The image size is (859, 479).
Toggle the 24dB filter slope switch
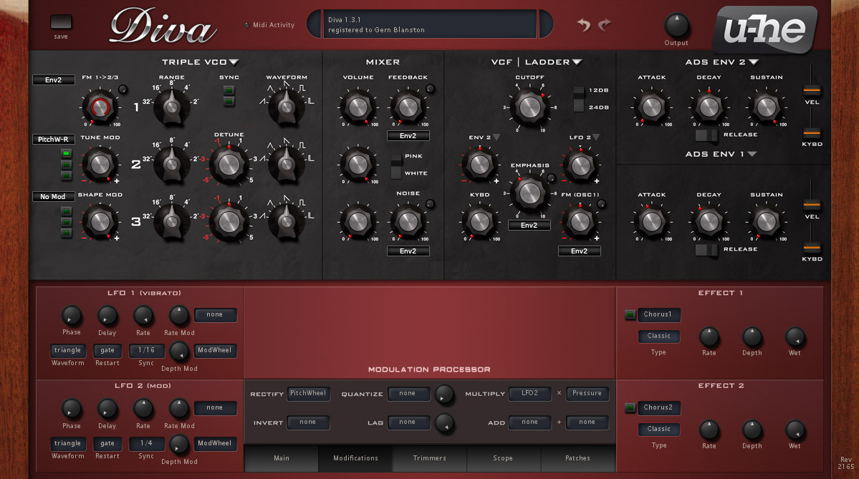[579, 107]
